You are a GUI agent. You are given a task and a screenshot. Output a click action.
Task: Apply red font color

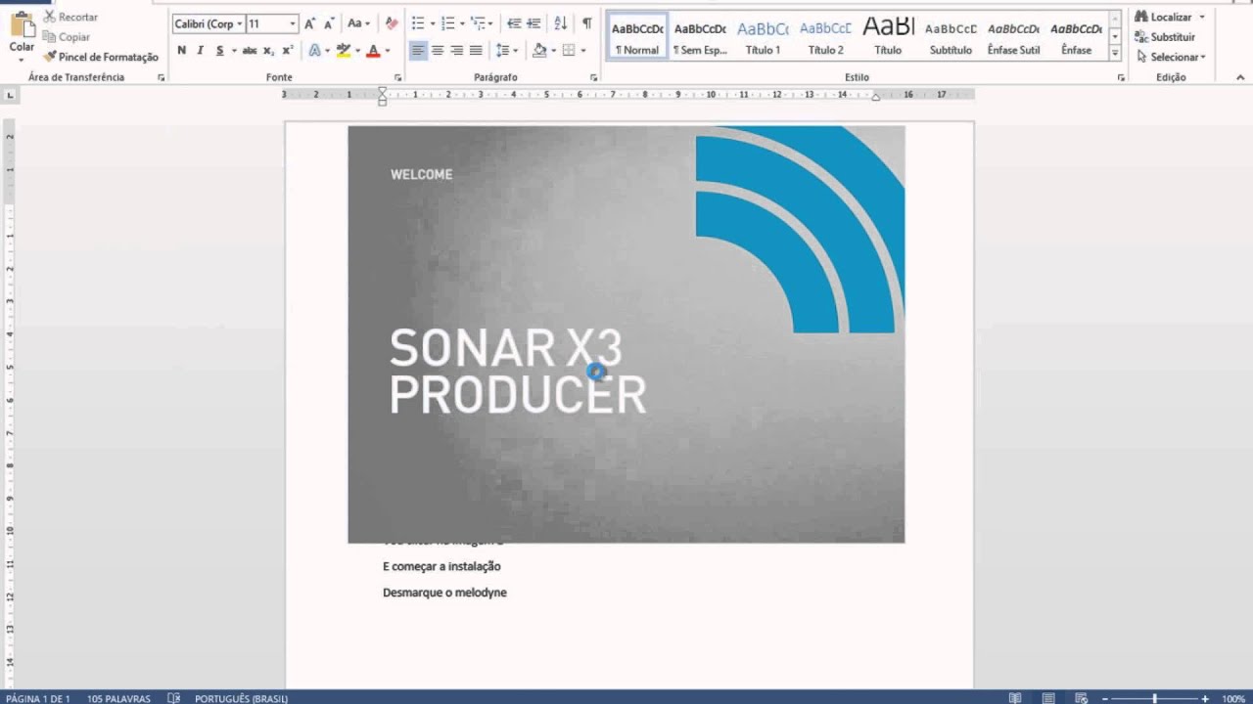[x=373, y=50]
